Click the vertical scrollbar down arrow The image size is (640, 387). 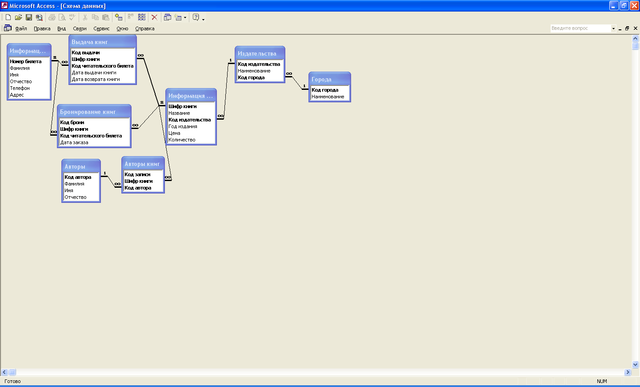coord(635,364)
